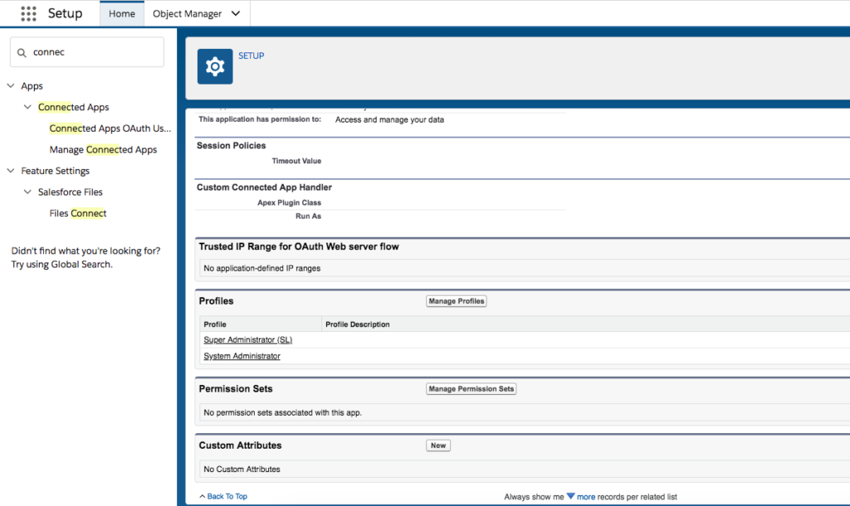Select Connected Apps OAuth Usage in sidebar
850x506 pixels.
pyautogui.click(x=110, y=128)
